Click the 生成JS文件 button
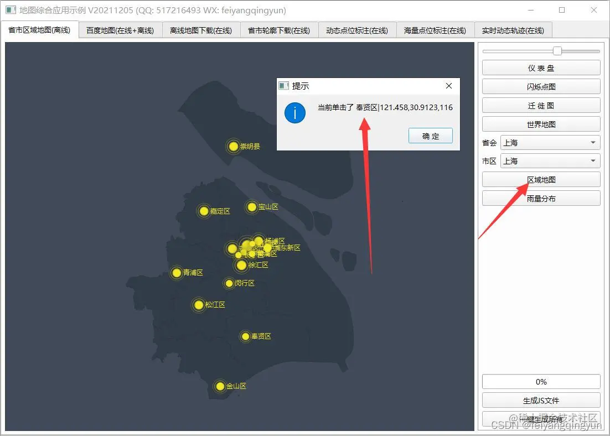The image size is (610, 436). 540,400
